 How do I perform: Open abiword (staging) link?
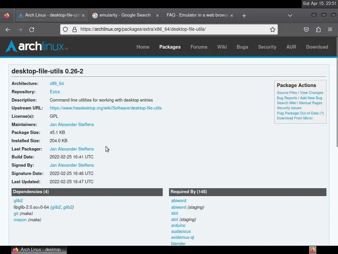point(179,207)
